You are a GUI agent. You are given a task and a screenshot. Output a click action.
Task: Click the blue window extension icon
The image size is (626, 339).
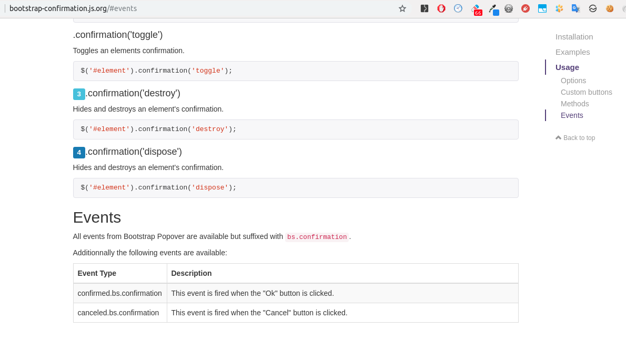click(542, 8)
